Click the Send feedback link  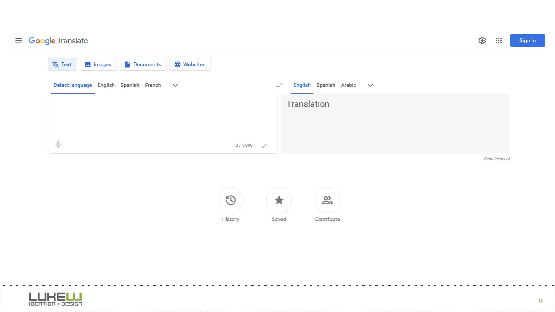coord(497,159)
